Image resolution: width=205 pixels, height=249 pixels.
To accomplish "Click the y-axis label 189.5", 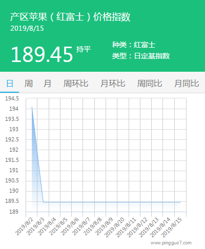I will 12,201.
